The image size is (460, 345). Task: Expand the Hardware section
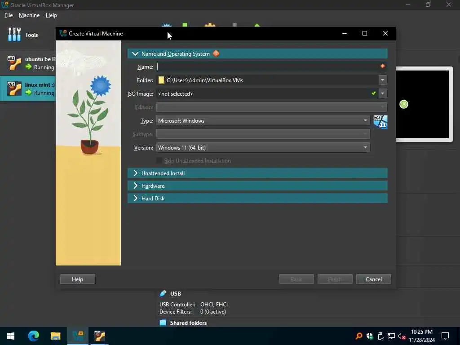pyautogui.click(x=257, y=186)
